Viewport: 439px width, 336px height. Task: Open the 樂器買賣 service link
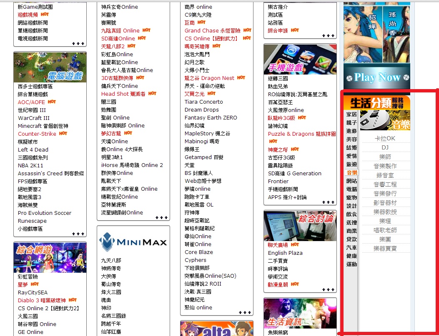pos(385,249)
